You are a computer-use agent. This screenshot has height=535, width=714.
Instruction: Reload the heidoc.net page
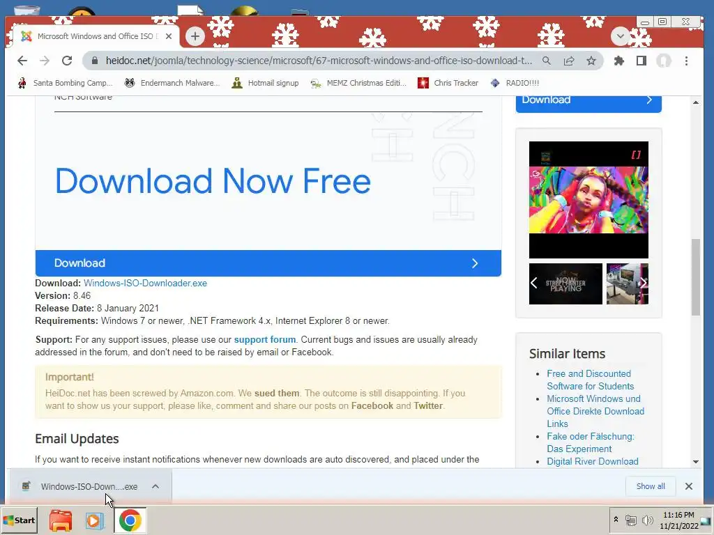[67, 61]
